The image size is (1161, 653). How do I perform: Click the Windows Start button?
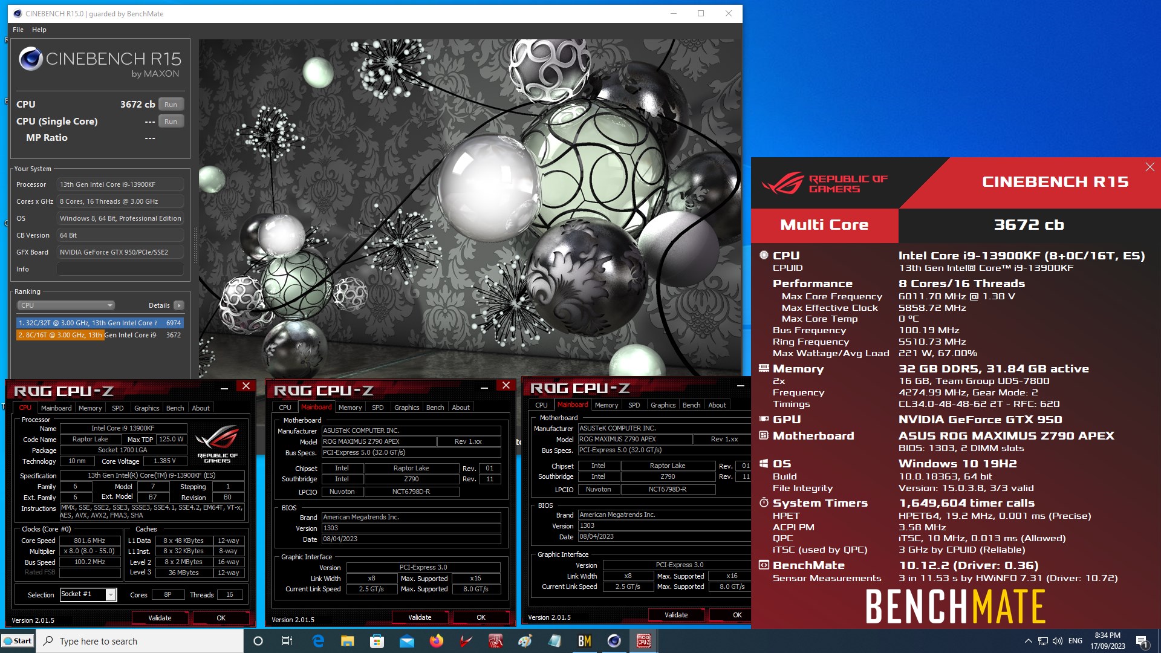(18, 641)
